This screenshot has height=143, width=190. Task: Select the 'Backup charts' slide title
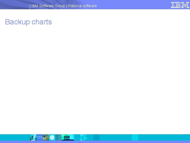point(28,22)
